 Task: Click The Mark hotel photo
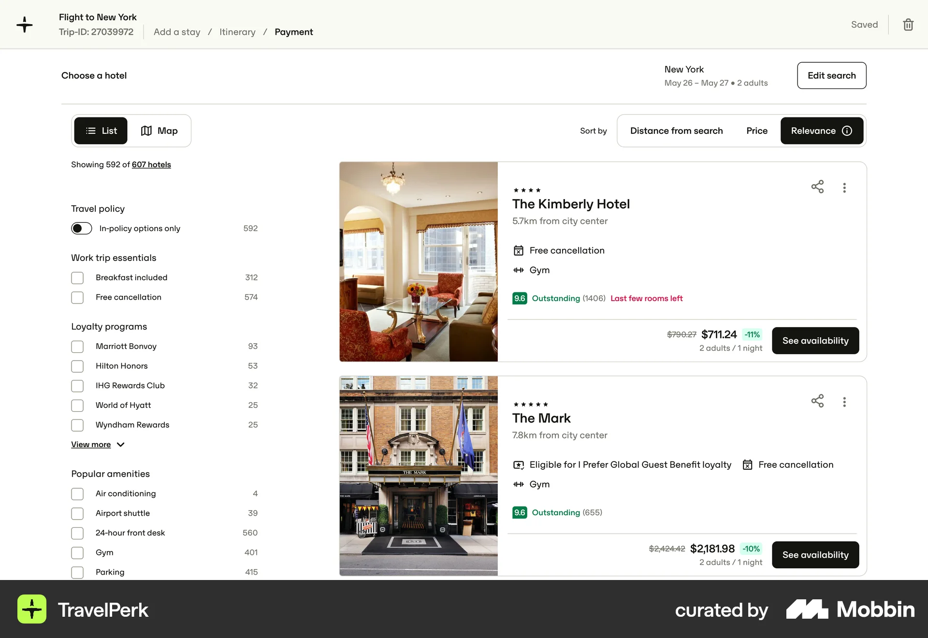[x=419, y=475]
